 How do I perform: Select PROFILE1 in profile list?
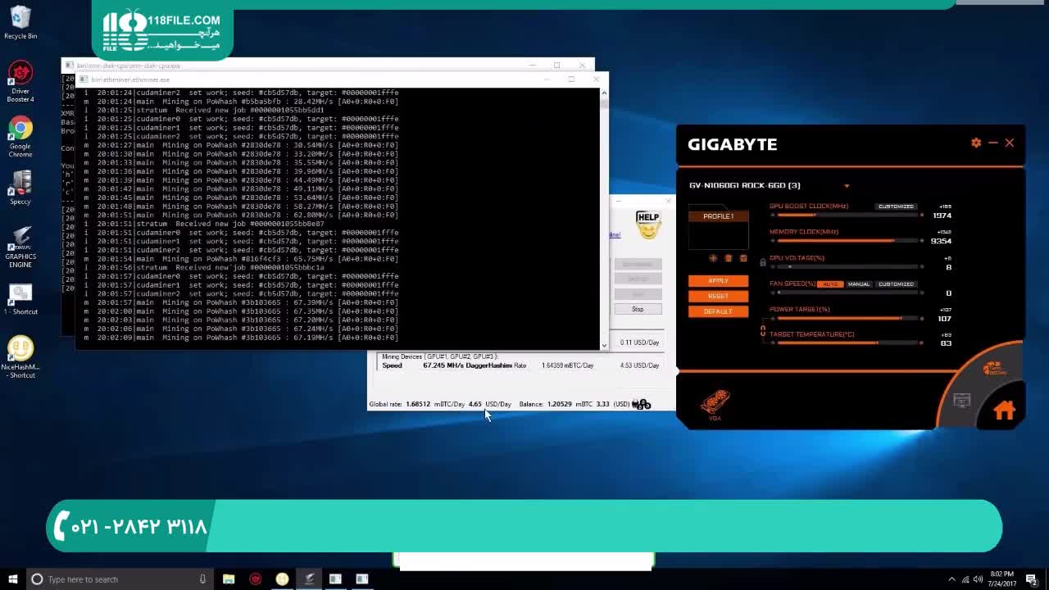(718, 216)
